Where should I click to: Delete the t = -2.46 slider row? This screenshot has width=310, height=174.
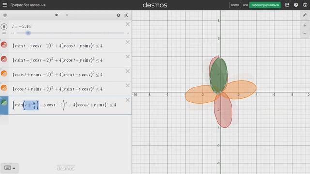click(x=128, y=24)
